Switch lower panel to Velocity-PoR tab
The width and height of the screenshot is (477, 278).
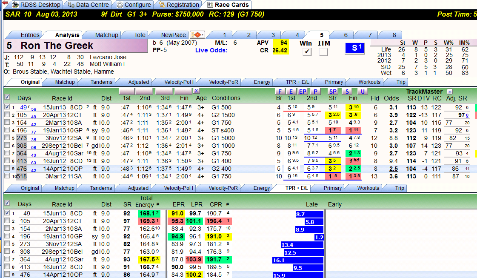pyautogui.click(x=223, y=188)
